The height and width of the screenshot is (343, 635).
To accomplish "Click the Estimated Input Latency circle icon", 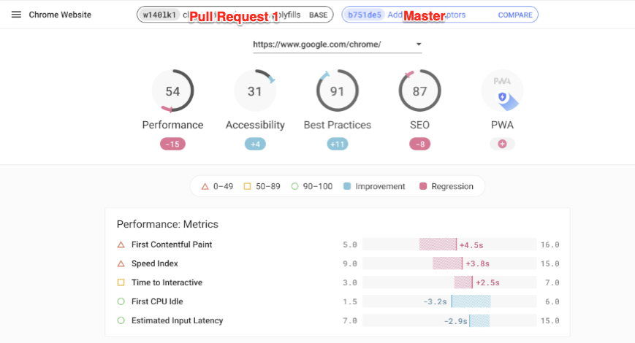I will 121,320.
